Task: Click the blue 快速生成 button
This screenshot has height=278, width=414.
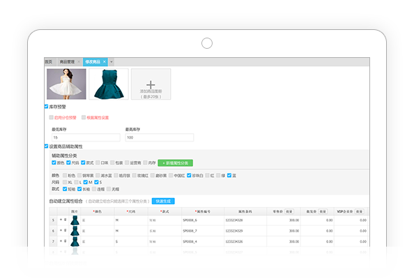Action: click(x=163, y=201)
